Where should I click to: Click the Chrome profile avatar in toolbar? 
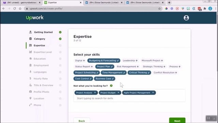[x=210, y=9]
